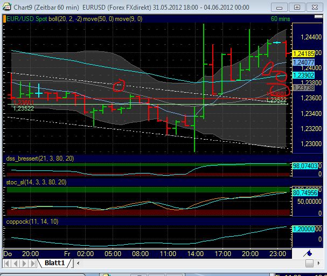Click the 1,20000 coppock value tag
Screen dimensions: 327x276
pyautogui.click(x=303, y=229)
